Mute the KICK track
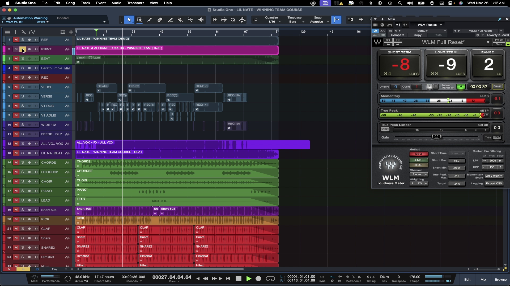 point(16,219)
